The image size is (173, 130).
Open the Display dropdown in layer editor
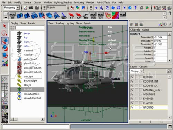click(137, 71)
